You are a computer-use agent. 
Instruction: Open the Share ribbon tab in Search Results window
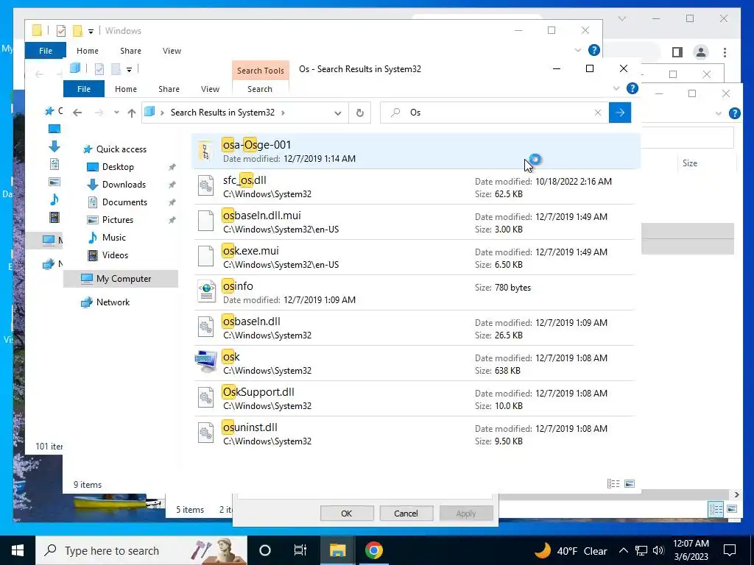pyautogui.click(x=169, y=89)
